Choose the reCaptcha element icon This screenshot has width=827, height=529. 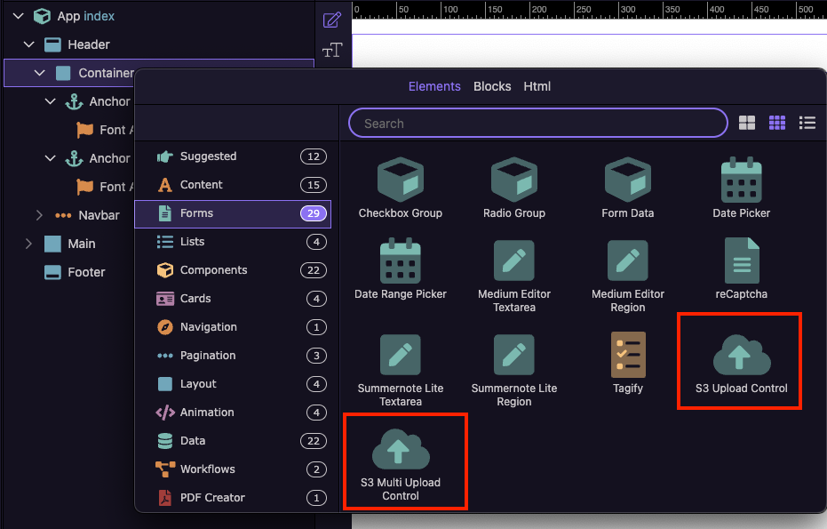point(741,260)
